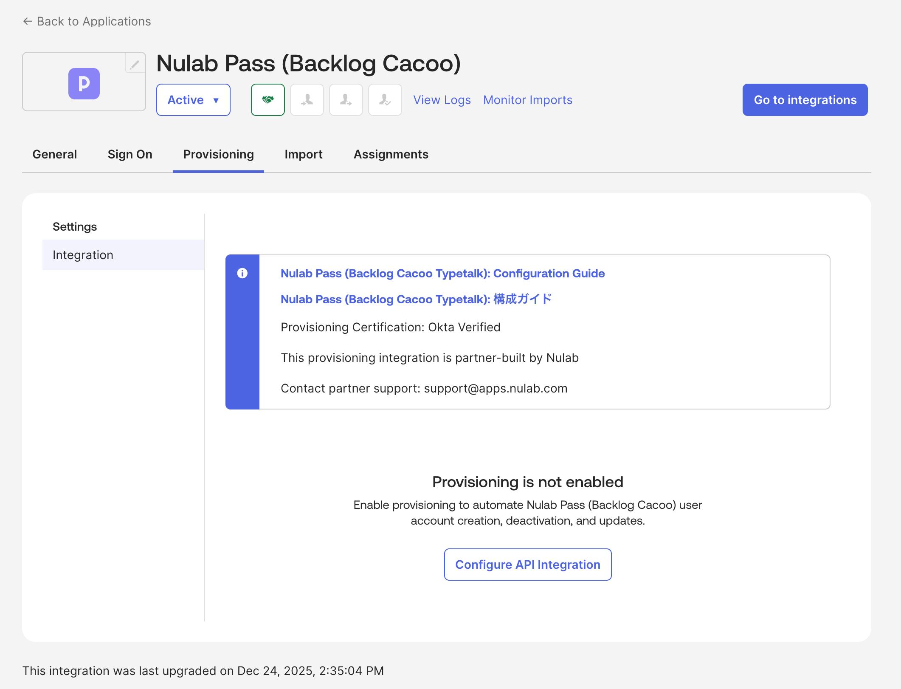Screen dimensions: 901x689
Task: Select the Provisioning tab
Action: click(x=218, y=154)
